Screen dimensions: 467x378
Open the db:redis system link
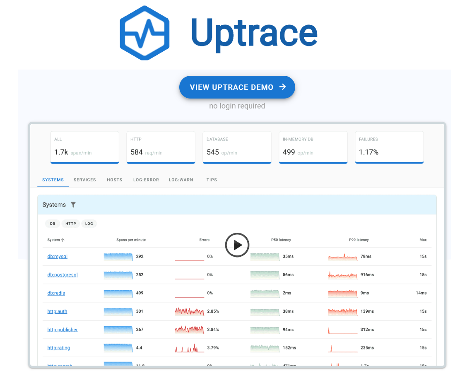[x=56, y=293]
